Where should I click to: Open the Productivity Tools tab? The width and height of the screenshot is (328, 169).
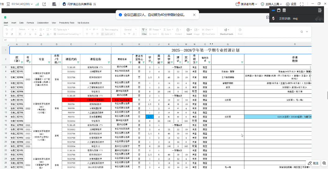click(67, 23)
